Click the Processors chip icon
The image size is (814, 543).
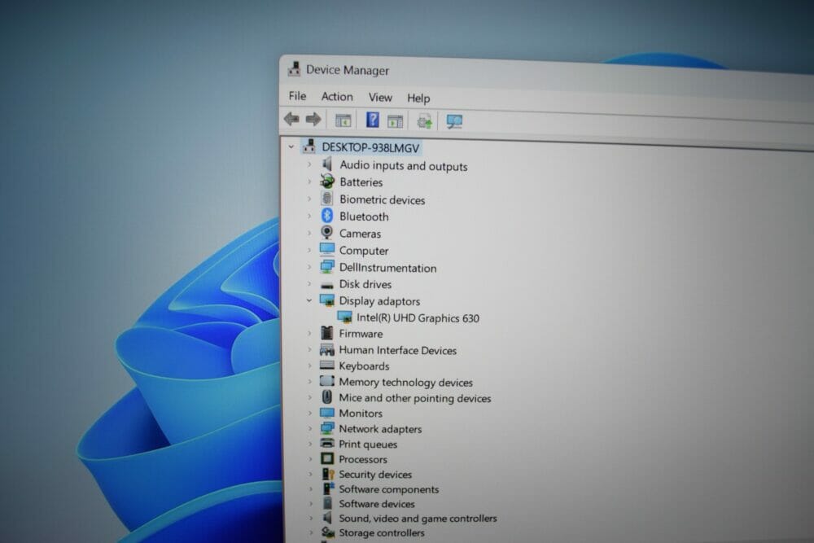tap(327, 458)
